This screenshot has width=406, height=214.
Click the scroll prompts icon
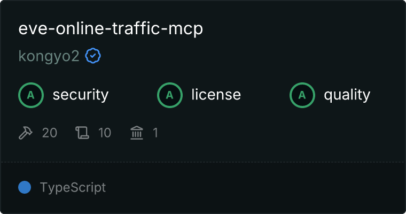coord(82,133)
